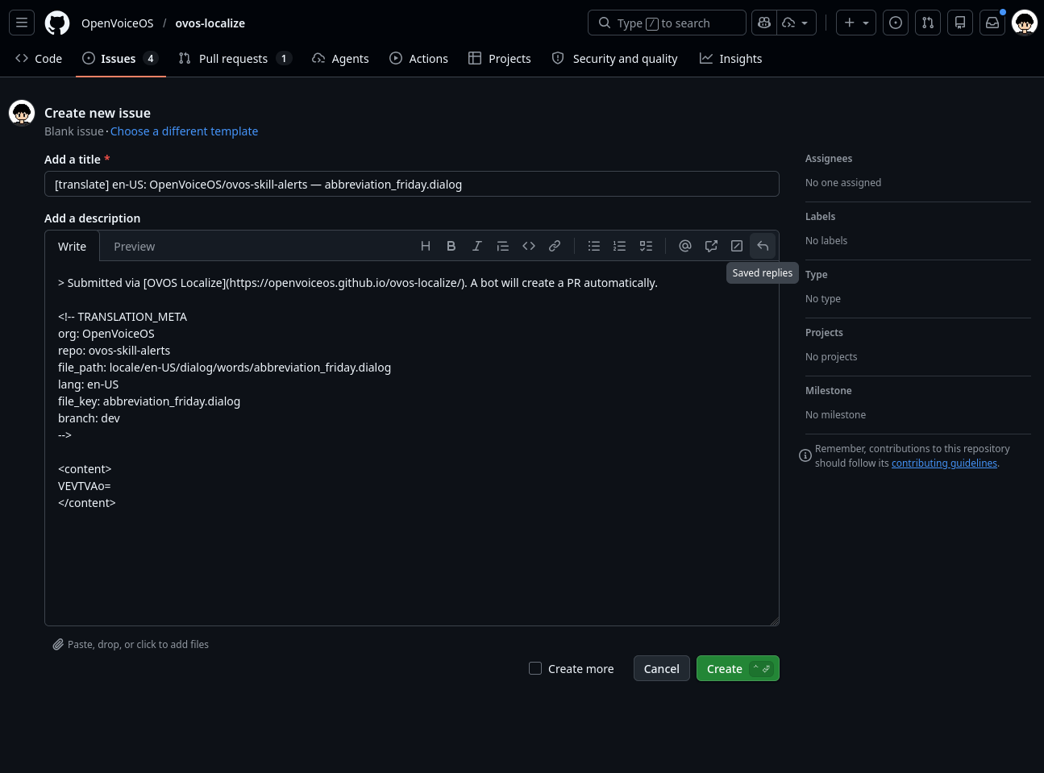The image size is (1044, 773).
Task: Open notifications inbox
Action: click(x=992, y=23)
